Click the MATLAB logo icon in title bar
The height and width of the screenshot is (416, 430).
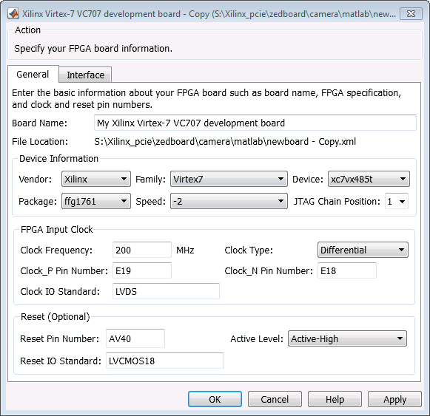click(x=13, y=14)
